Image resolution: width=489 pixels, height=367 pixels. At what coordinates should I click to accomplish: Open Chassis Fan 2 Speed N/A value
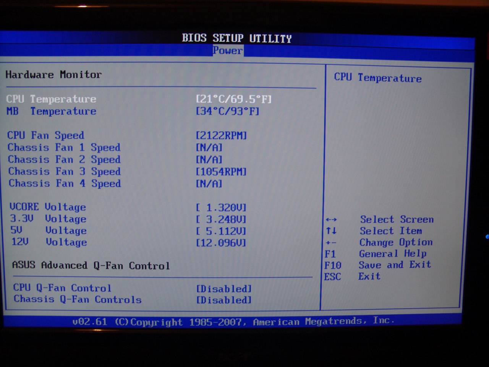[x=209, y=159]
